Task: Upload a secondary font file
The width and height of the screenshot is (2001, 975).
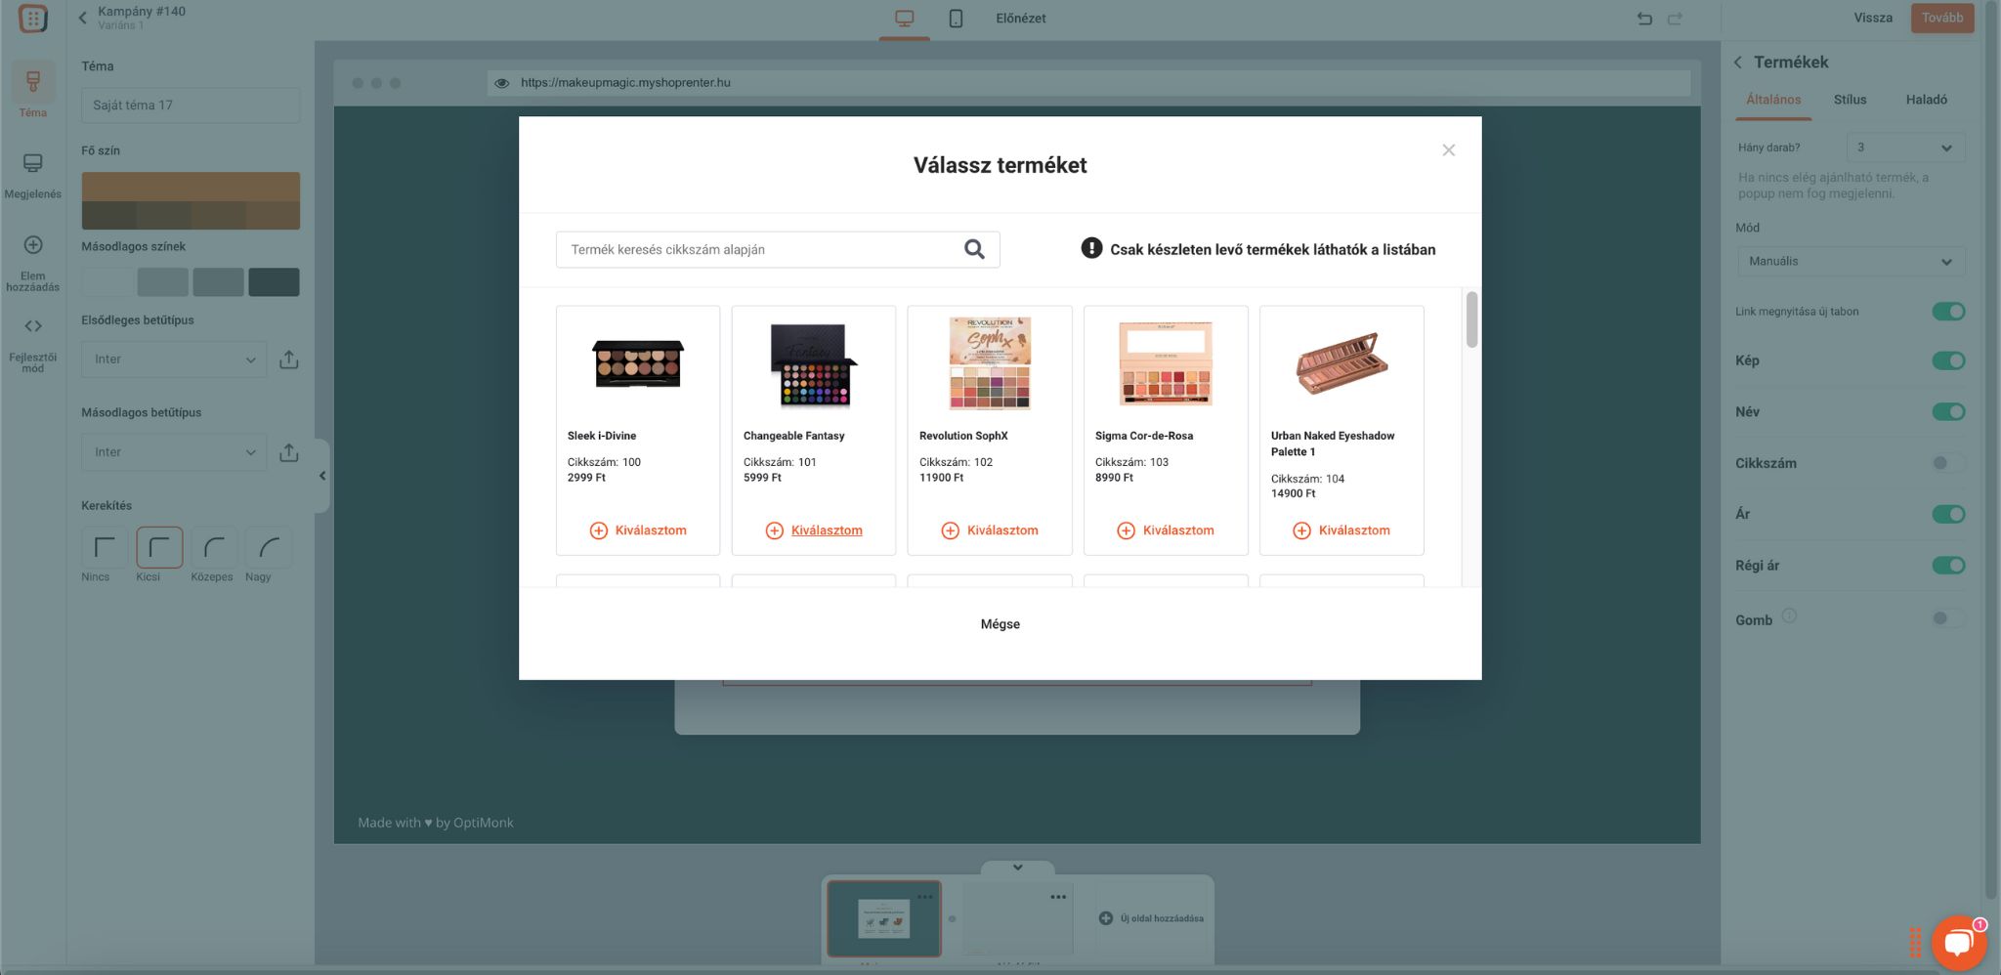Action: [x=288, y=452]
